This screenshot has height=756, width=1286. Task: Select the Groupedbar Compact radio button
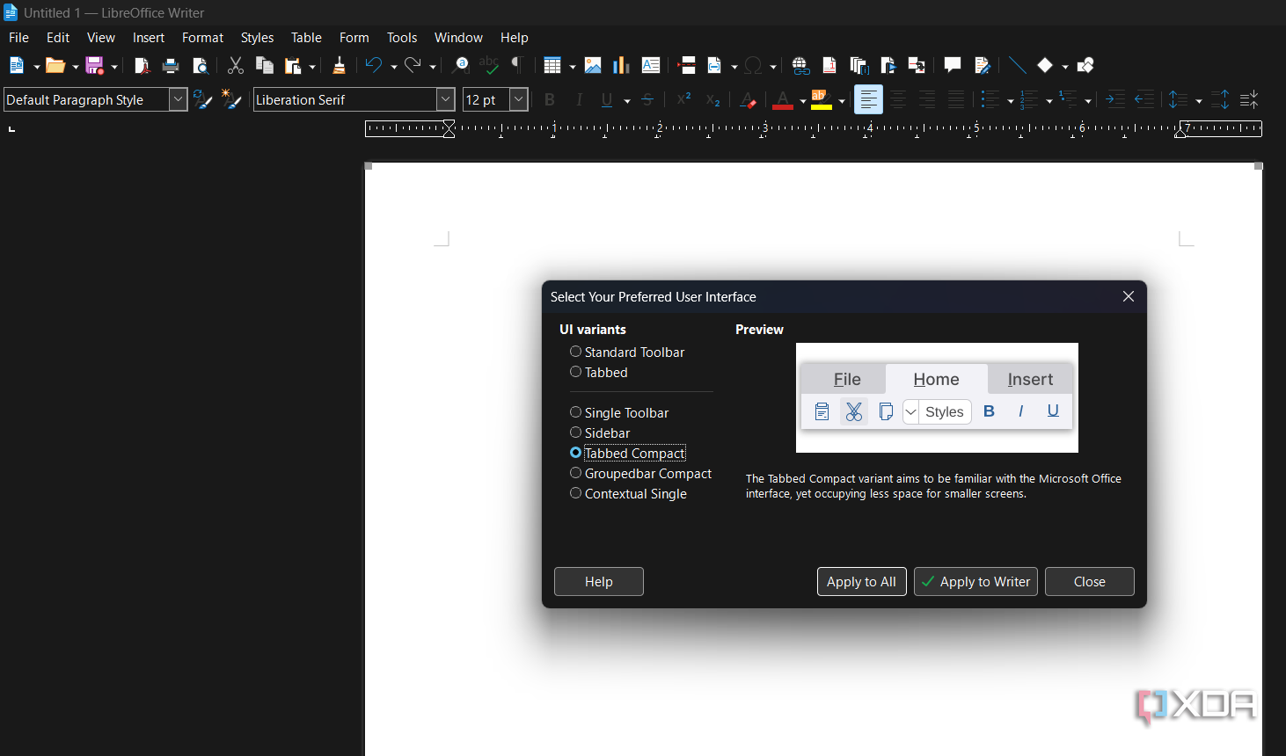tap(640, 473)
